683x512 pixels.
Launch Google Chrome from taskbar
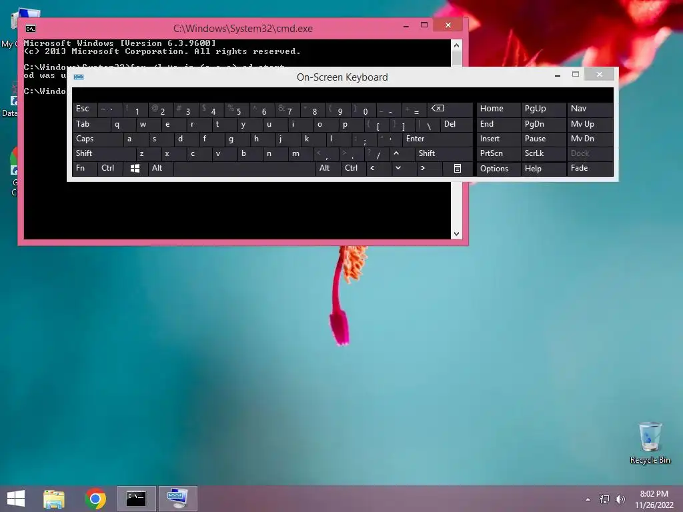click(x=95, y=499)
